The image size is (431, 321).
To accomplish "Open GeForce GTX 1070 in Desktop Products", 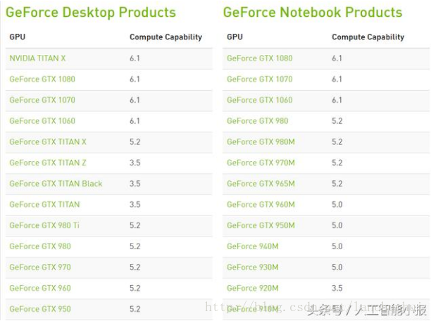I will tap(42, 100).
